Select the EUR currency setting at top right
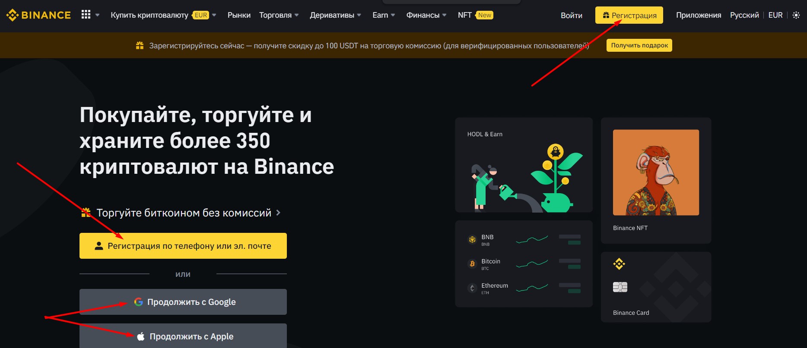The width and height of the screenshot is (807, 348). [x=775, y=15]
